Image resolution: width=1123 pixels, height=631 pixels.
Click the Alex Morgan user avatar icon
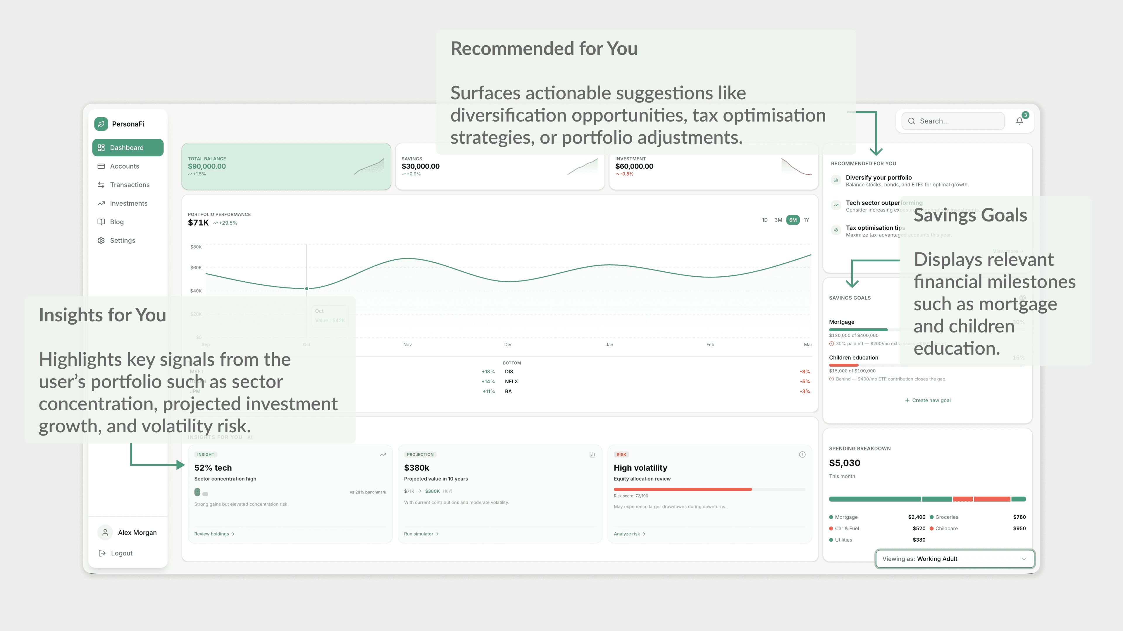tap(105, 532)
